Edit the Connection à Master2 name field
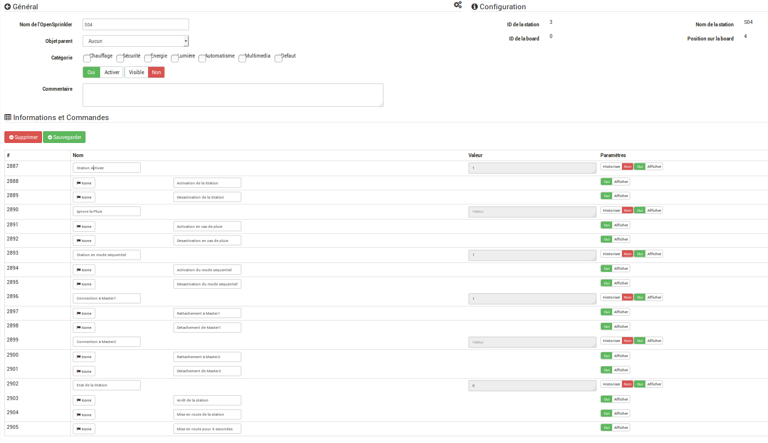768x443 pixels. click(107, 342)
